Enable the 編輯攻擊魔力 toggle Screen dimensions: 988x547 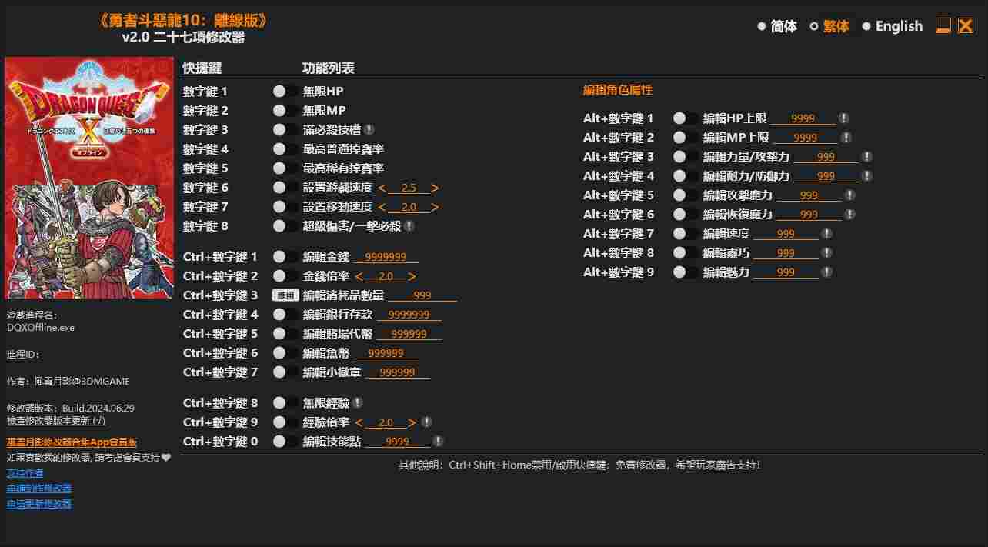[686, 195]
